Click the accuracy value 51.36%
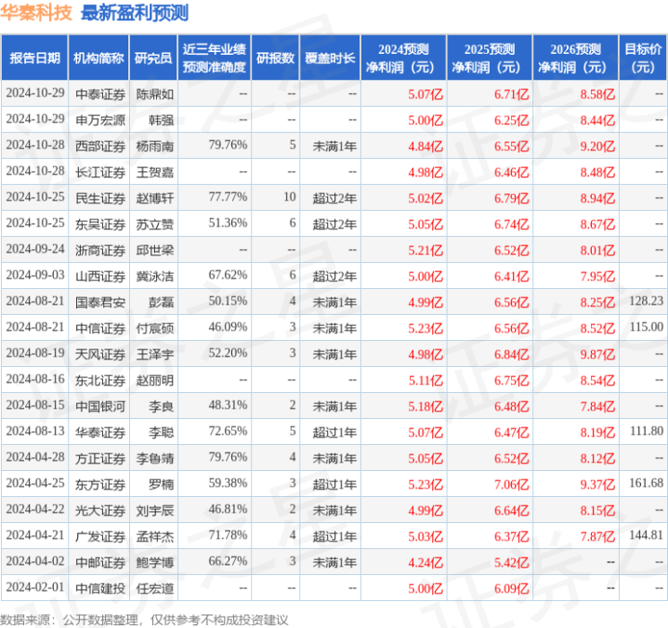The width and height of the screenshot is (668, 628). [x=228, y=223]
